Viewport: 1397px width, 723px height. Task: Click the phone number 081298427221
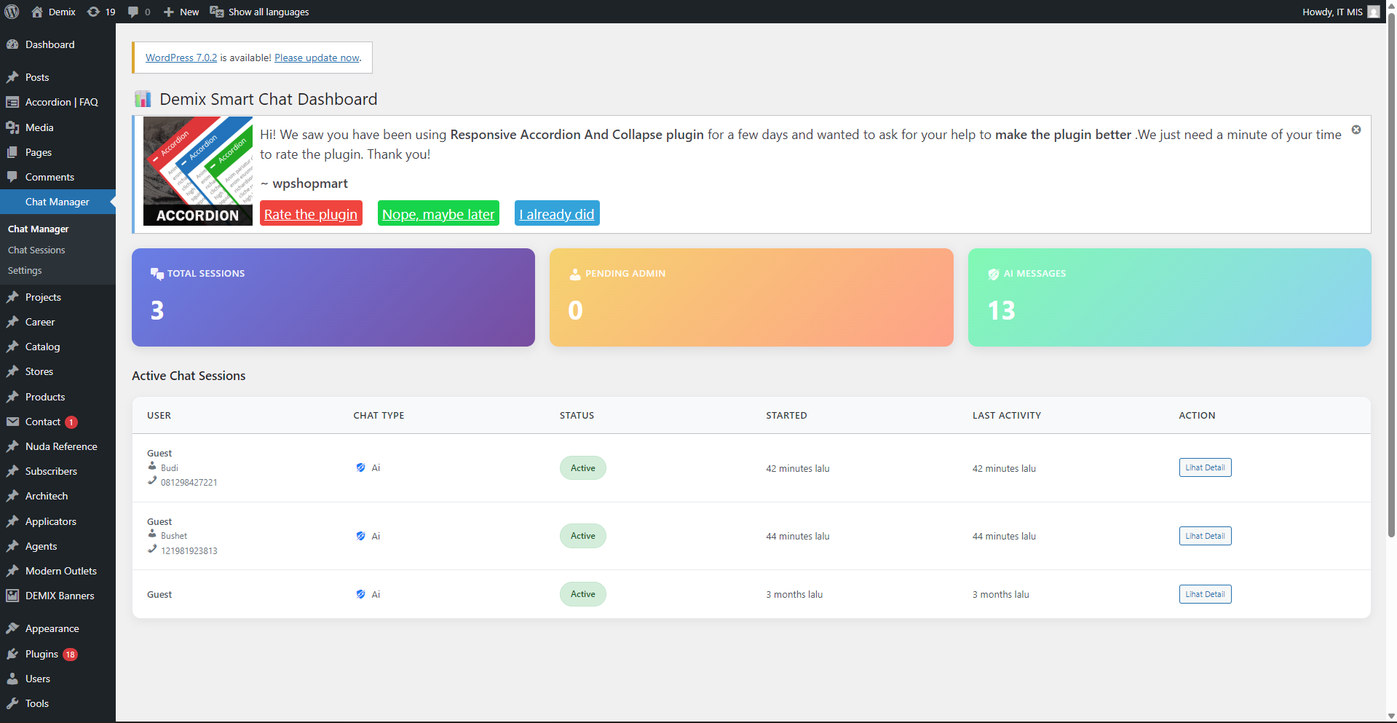click(x=189, y=482)
